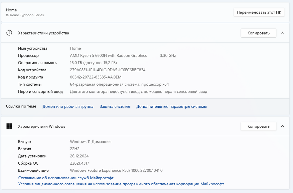Open Соглашение об использовании служб Майкрософт

click(66, 178)
